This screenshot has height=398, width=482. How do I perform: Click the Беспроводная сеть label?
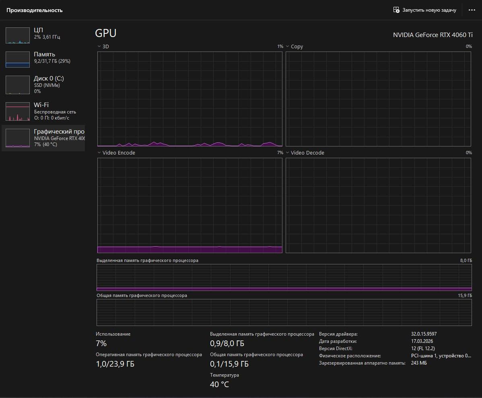tap(55, 112)
